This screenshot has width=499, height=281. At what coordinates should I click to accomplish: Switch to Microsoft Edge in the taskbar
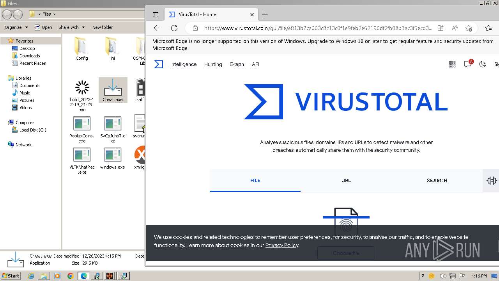pos(84,276)
